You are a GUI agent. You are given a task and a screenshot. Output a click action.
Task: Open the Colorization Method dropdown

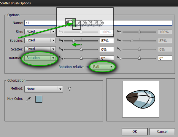click(44, 89)
